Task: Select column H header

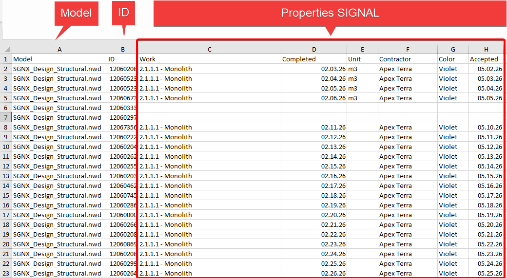Action: click(487, 49)
